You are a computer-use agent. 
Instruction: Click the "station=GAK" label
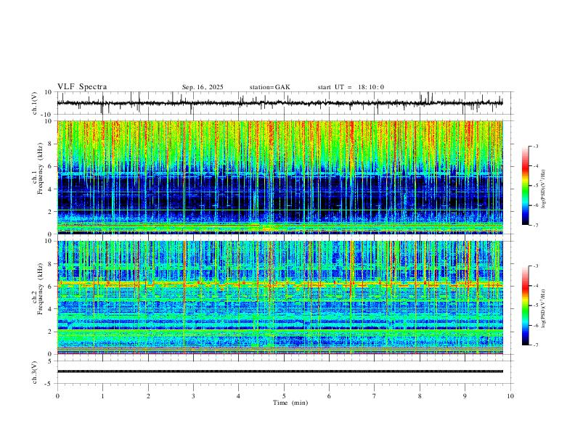270,87
